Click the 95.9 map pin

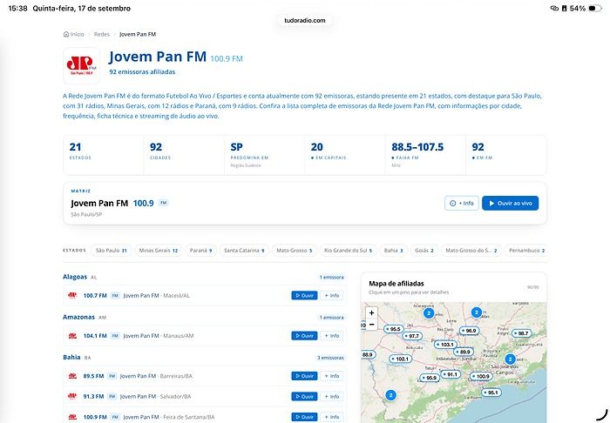click(x=430, y=378)
